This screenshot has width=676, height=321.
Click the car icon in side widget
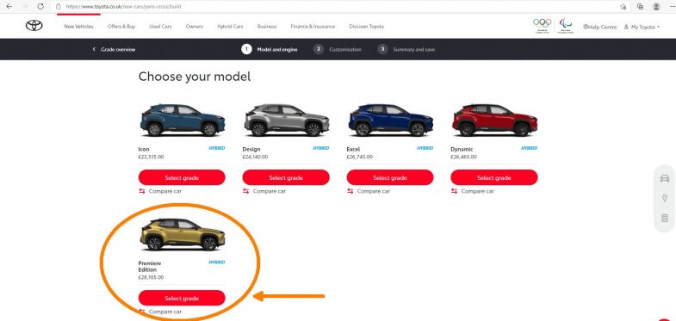click(x=664, y=179)
